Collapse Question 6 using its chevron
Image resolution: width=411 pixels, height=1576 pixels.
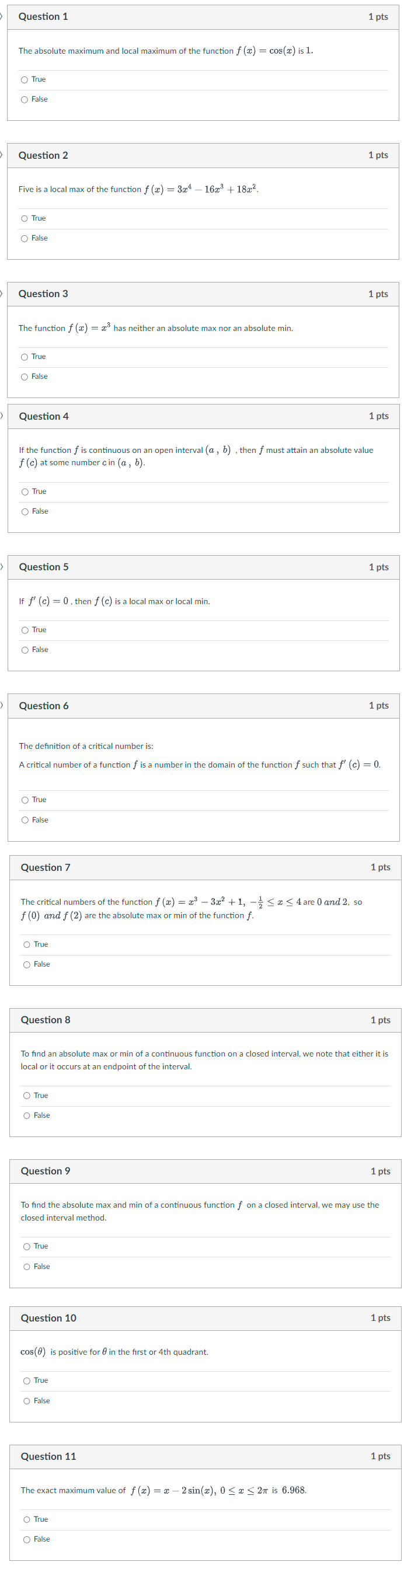[2, 706]
